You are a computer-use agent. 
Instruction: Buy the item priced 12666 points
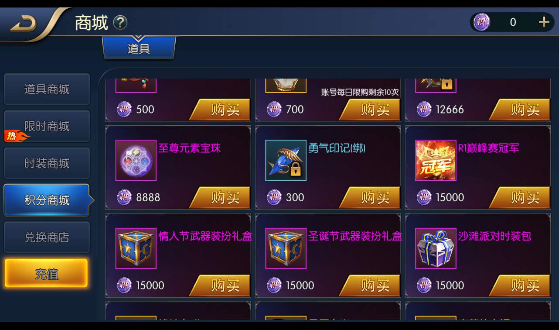tap(520, 110)
